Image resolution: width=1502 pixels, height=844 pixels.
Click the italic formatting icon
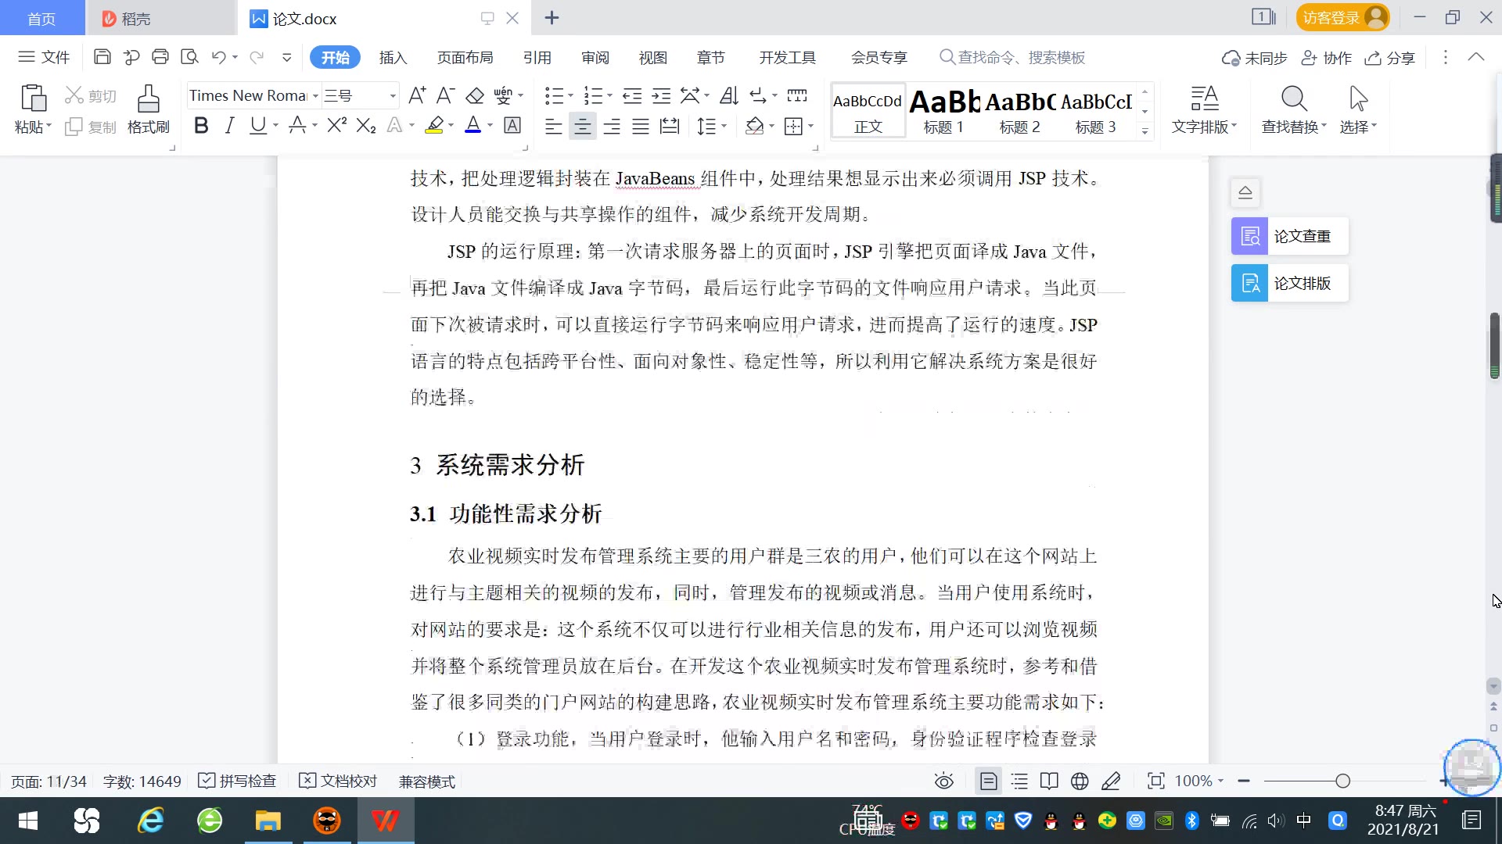(229, 126)
